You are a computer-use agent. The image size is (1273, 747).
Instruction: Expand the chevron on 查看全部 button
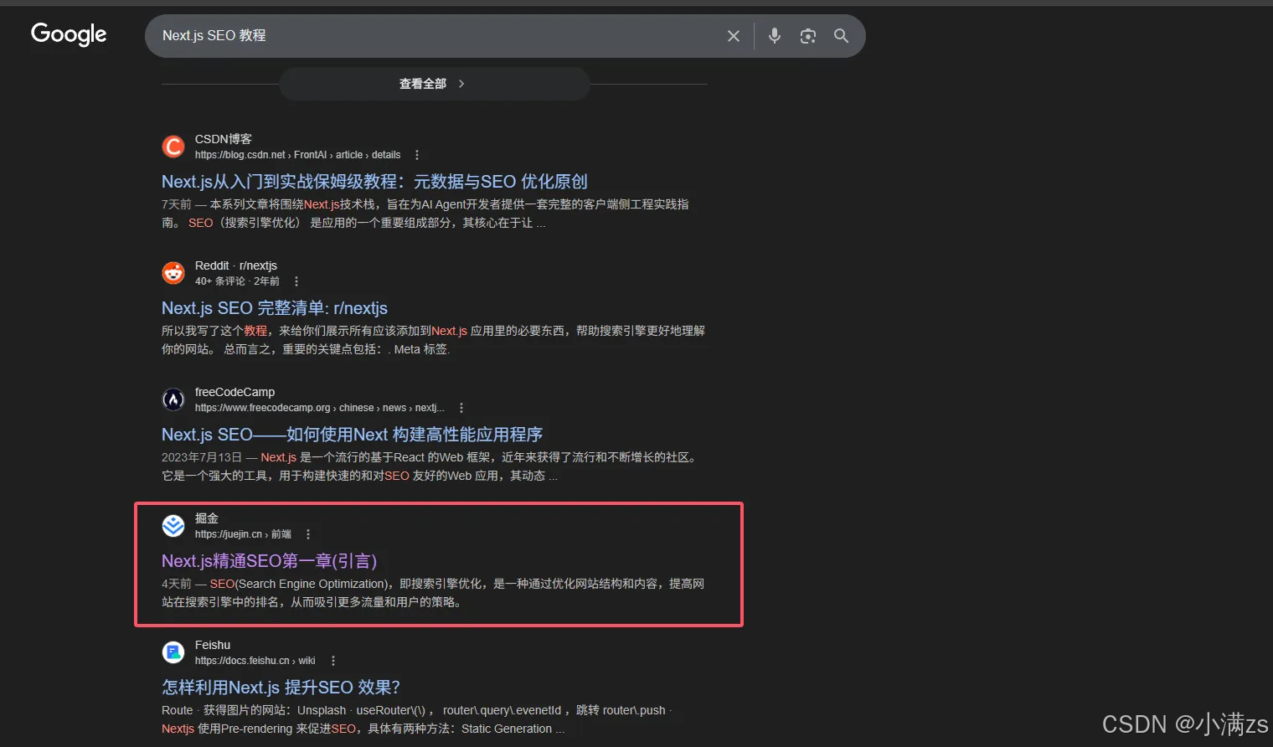pos(461,83)
